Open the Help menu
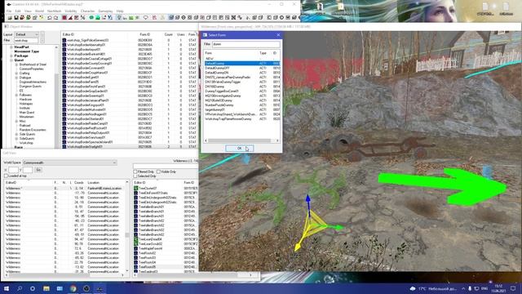This screenshot has width=522, height=294. 120,11
